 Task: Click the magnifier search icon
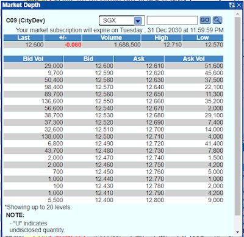[217, 20]
